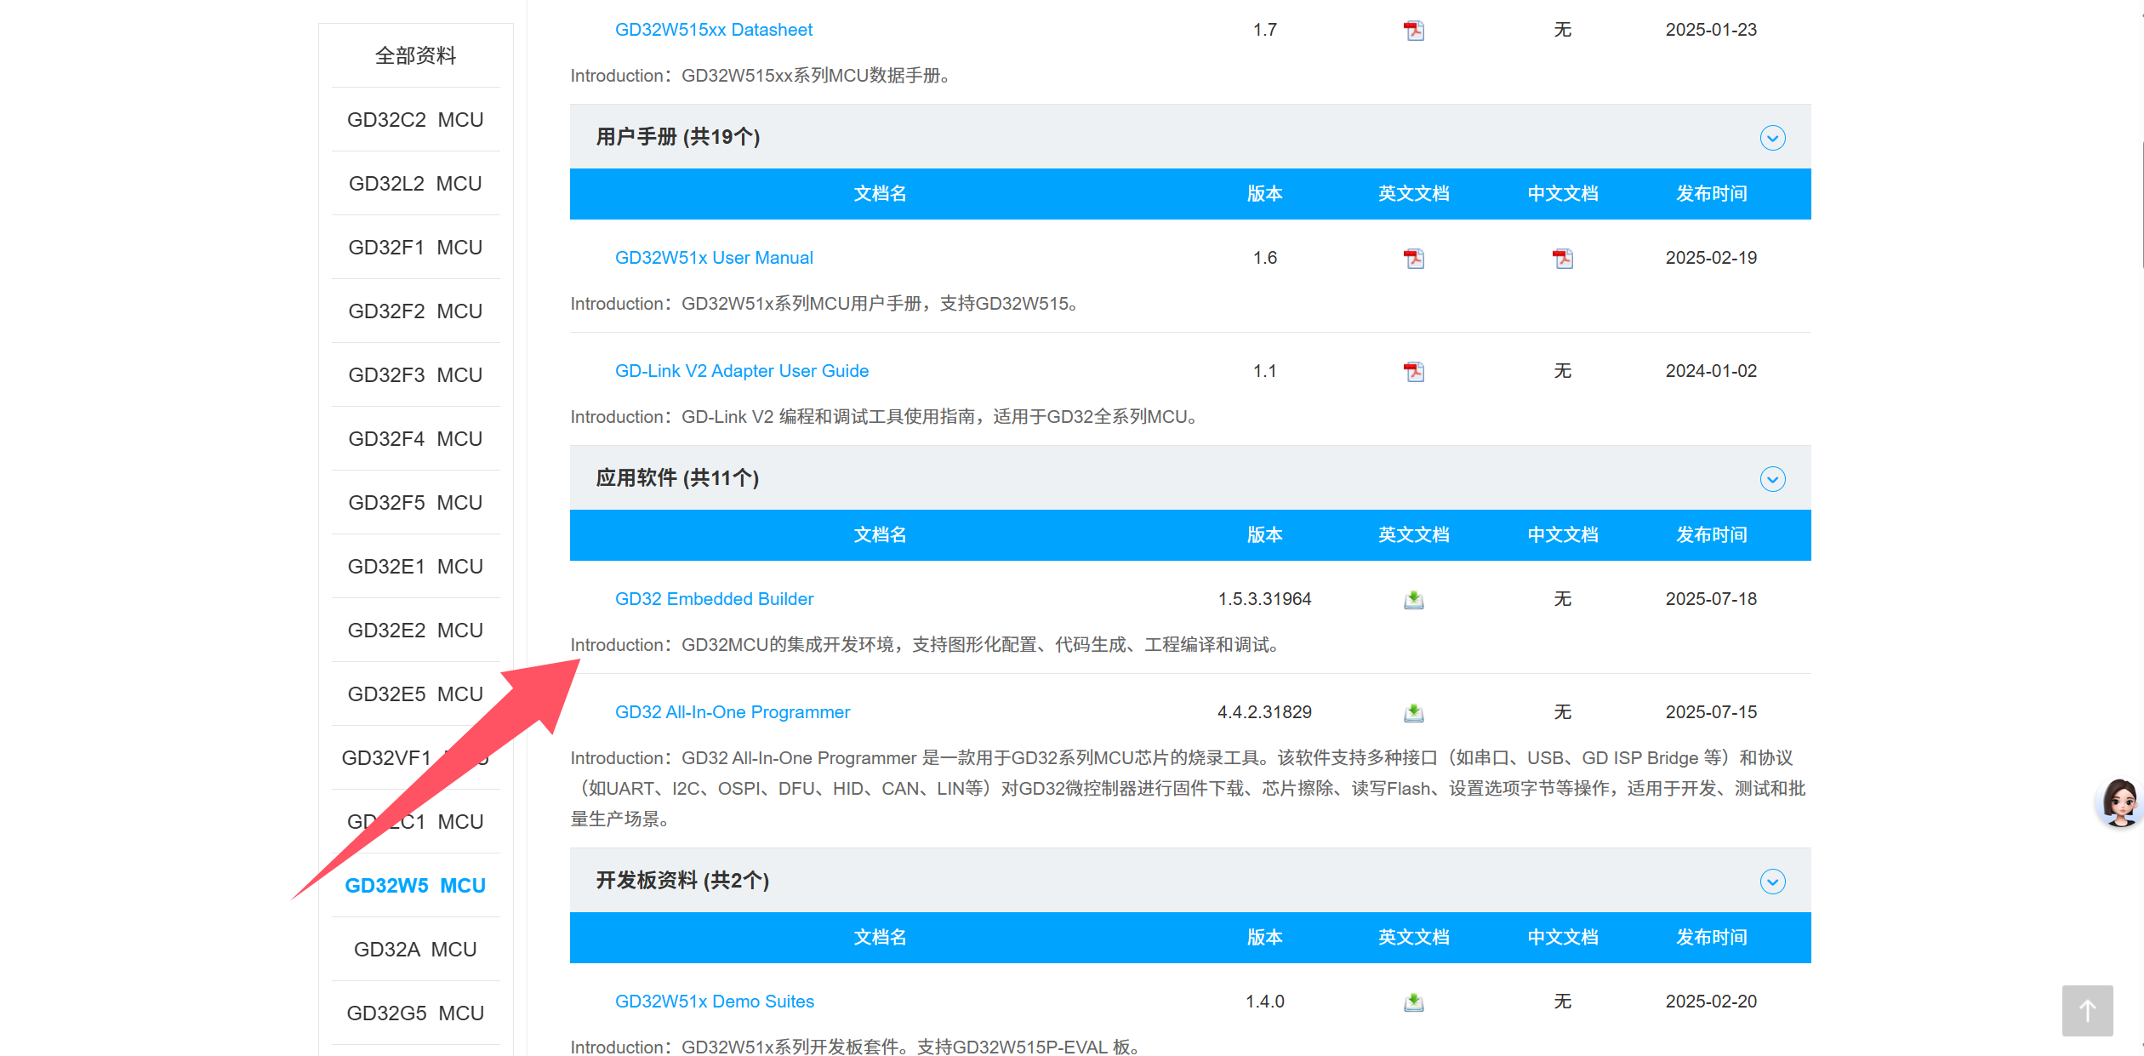Screen dimensions: 2144x1056
Task: Select GD32E2 MCU category
Action: [415, 631]
